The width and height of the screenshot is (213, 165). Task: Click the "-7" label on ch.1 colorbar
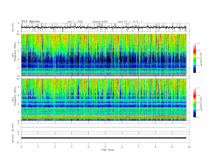(x=198, y=73)
